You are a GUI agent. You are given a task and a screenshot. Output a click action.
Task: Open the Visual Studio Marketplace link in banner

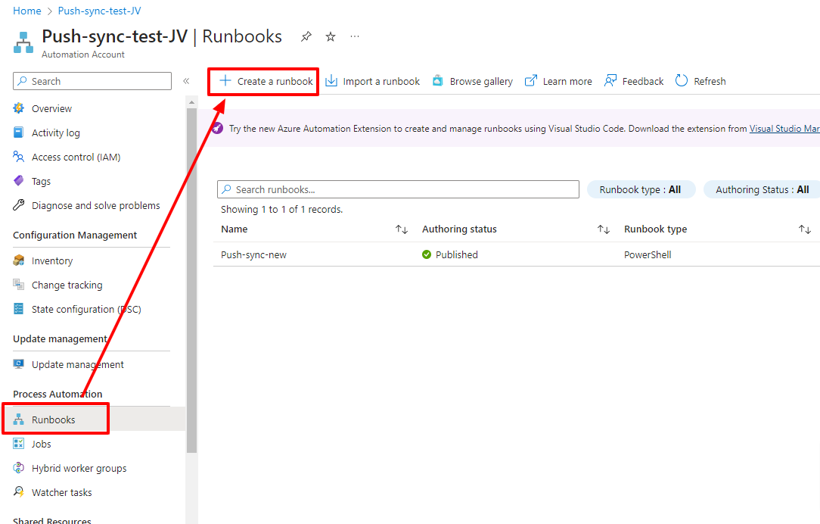pyautogui.click(x=784, y=128)
